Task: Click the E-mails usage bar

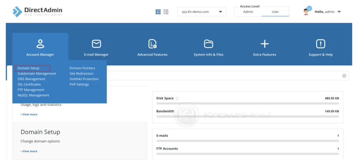Action: 248,141
